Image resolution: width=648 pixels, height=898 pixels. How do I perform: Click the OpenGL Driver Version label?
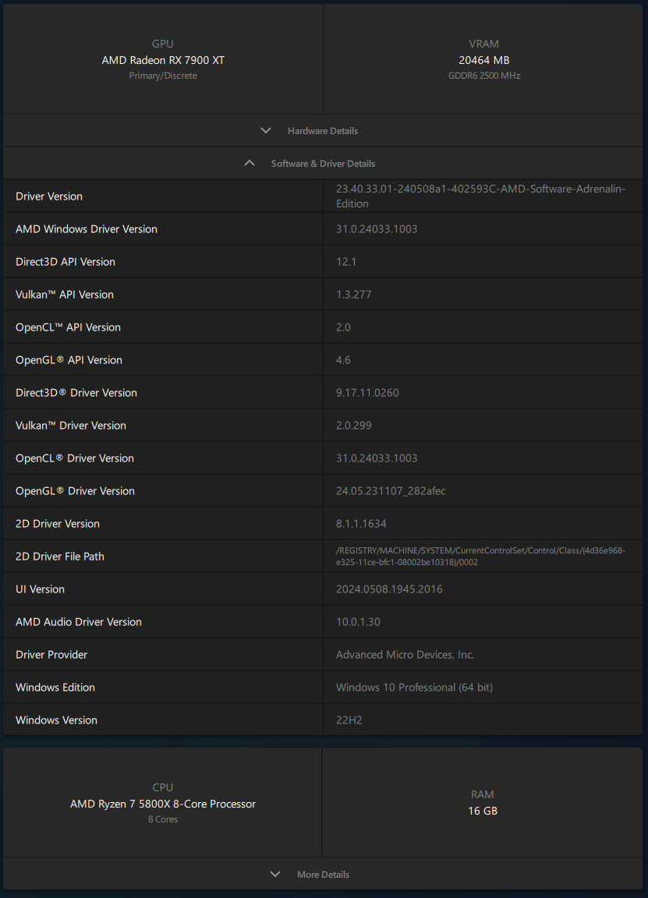[75, 490]
